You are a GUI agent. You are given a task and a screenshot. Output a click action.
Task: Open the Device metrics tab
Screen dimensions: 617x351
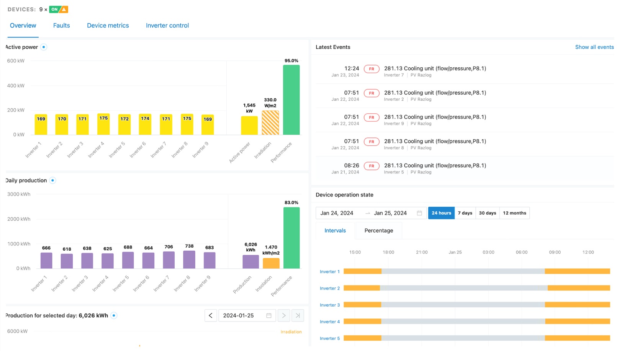(108, 26)
